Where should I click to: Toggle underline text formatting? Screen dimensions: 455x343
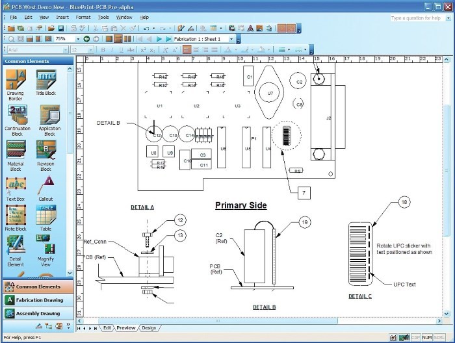point(120,49)
